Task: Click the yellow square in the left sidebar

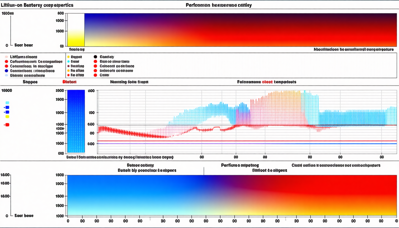Action: pyautogui.click(x=7, y=117)
